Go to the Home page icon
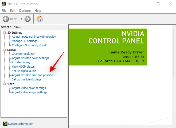176x128 pixels. pyautogui.click(x=40, y=19)
